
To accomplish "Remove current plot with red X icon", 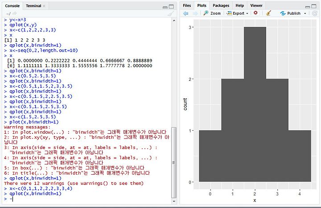I will [x=255, y=13].
